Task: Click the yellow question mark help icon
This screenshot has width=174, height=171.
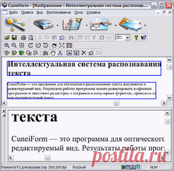Action: pos(136,38)
